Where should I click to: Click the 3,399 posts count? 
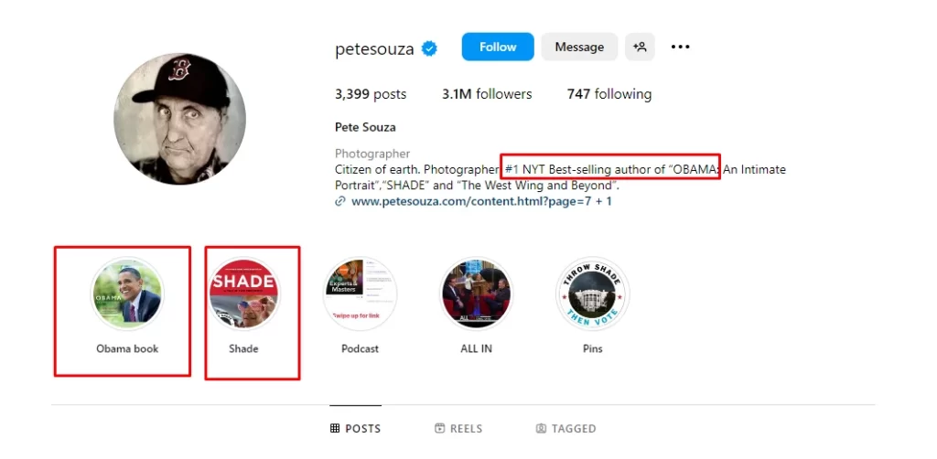[x=371, y=94]
